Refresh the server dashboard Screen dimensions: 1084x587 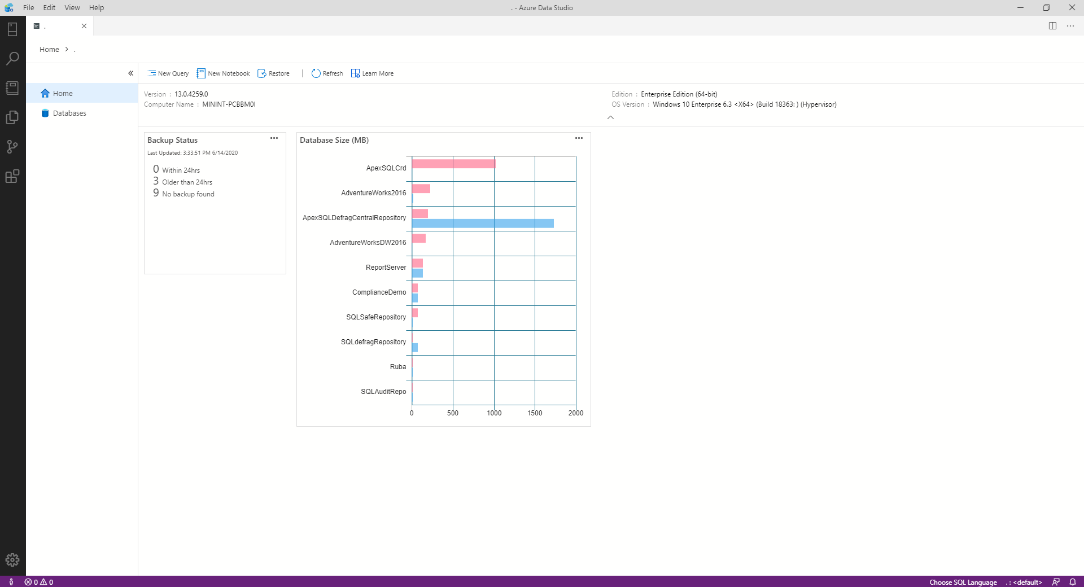(x=327, y=73)
